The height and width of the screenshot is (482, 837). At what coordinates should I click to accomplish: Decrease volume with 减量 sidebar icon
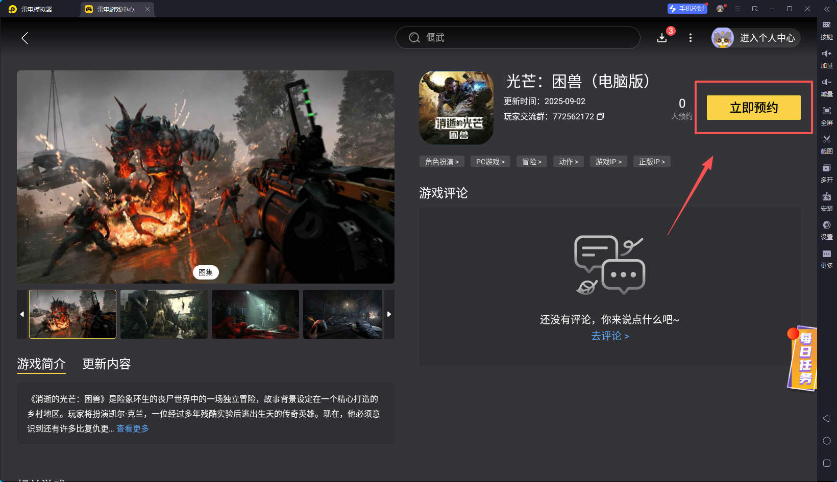coord(827,87)
